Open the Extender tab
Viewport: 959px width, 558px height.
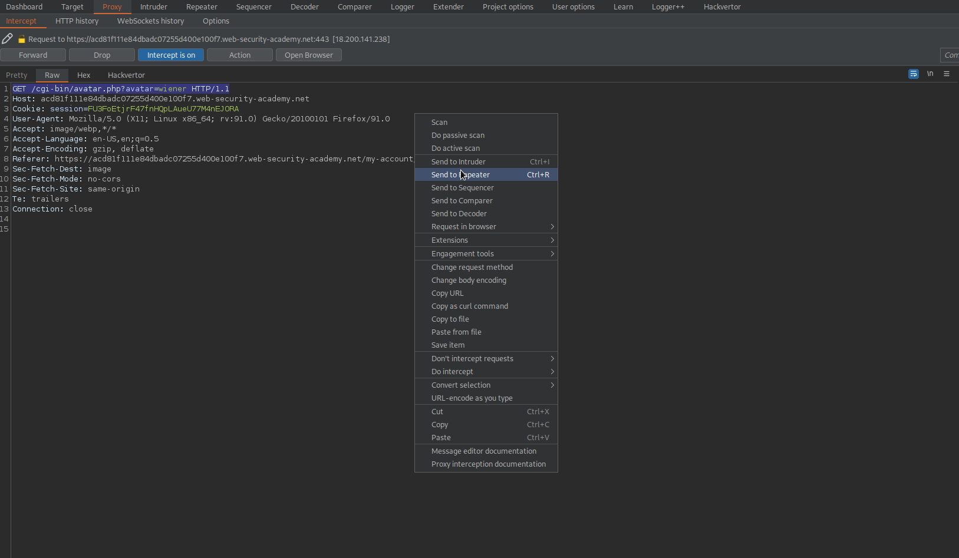tap(449, 6)
